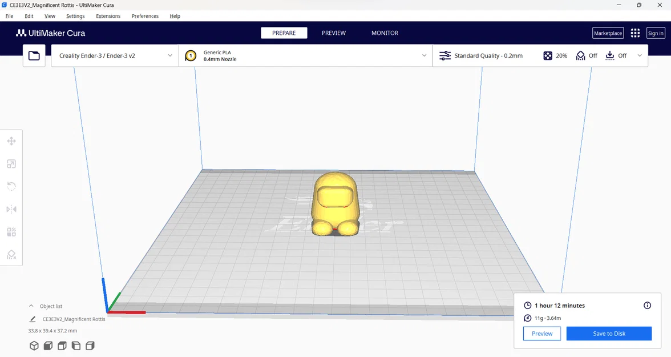Click the 11g · 3.64m material estimate
The height and width of the screenshot is (357, 671).
pos(548,318)
